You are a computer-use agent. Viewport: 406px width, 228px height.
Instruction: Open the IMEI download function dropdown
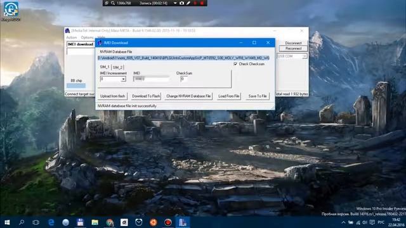pos(81,44)
